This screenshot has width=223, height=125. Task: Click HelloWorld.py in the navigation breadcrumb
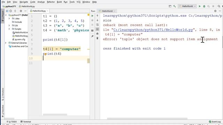click(x=27, y=6)
